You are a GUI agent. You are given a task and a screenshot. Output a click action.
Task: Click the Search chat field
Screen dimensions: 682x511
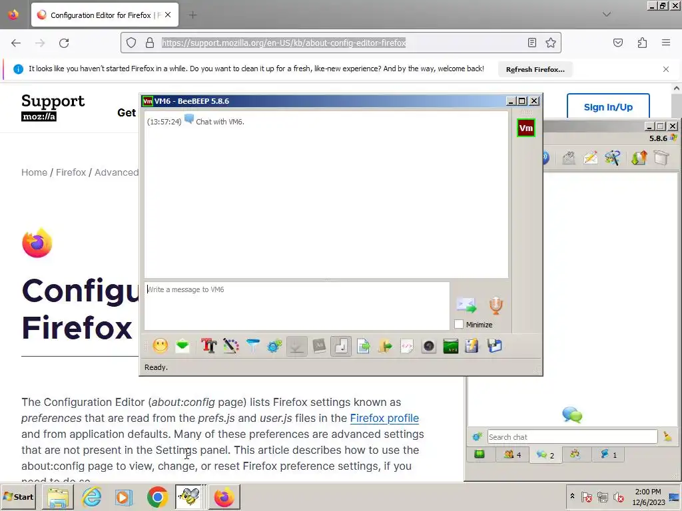pyautogui.click(x=572, y=436)
